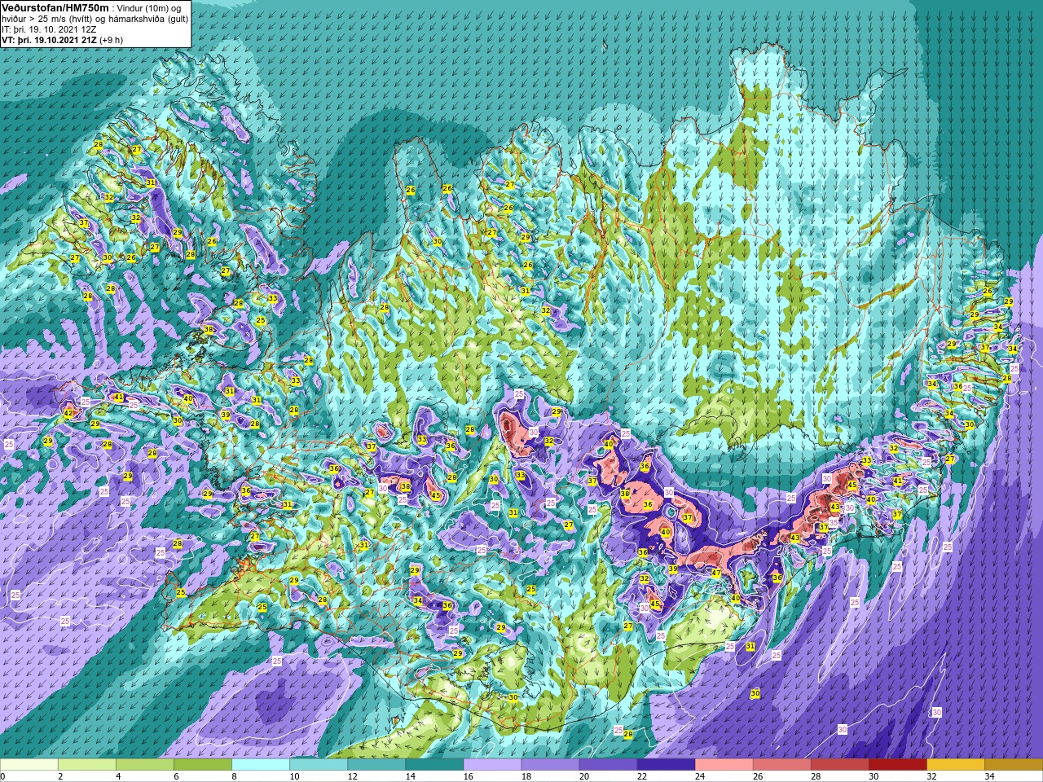Pick the violet 20–22 m/s legend swatch
1043x782 pixels.
[608, 765]
